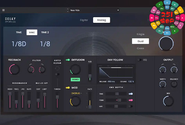The image size is (185, 125).
Task: Click the DIFFUSION amount knob
Action: [x=75, y=69]
